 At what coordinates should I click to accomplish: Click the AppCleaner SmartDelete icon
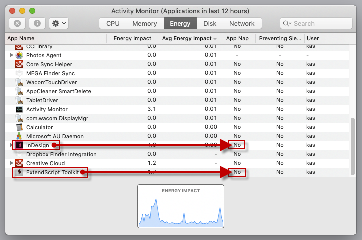click(x=19, y=91)
